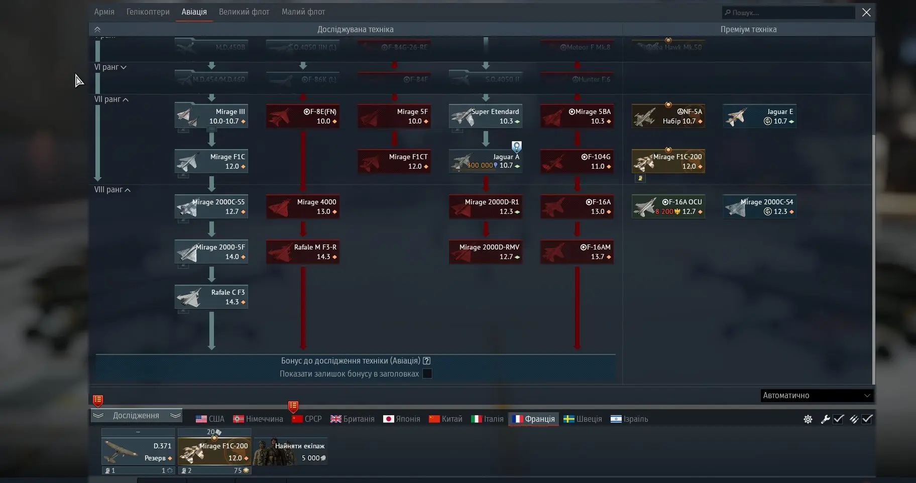Select the Mirage 2000C-S5 aircraft

coord(211,206)
